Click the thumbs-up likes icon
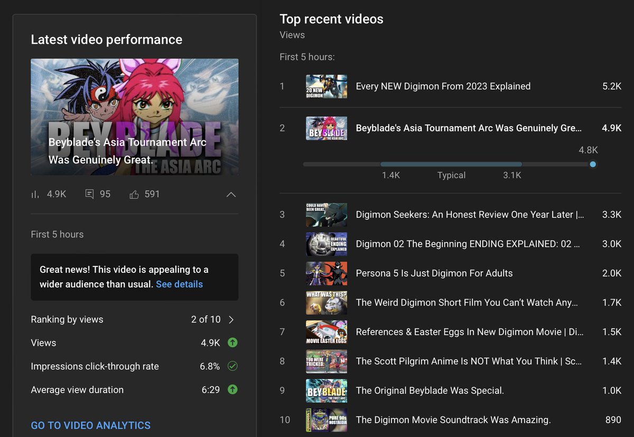The height and width of the screenshot is (437, 634). [134, 194]
